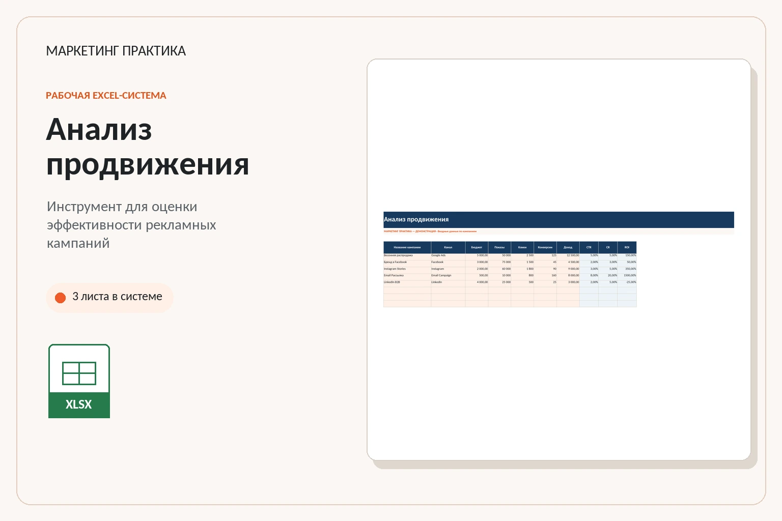Click the 'РАБОЧАЯ EXCEL-СИСТЕМА' orange label
Viewport: 782px width, 521px height.
[x=106, y=96]
